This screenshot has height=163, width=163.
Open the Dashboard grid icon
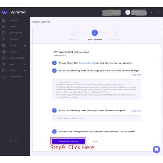[x=4, y=20]
